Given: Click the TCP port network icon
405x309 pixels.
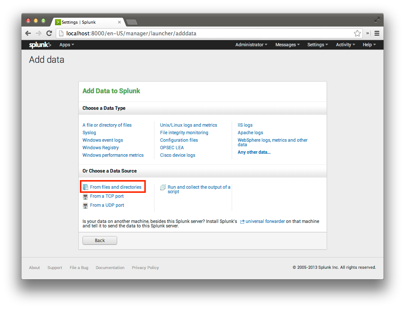Looking at the screenshot, I should 85,197.
